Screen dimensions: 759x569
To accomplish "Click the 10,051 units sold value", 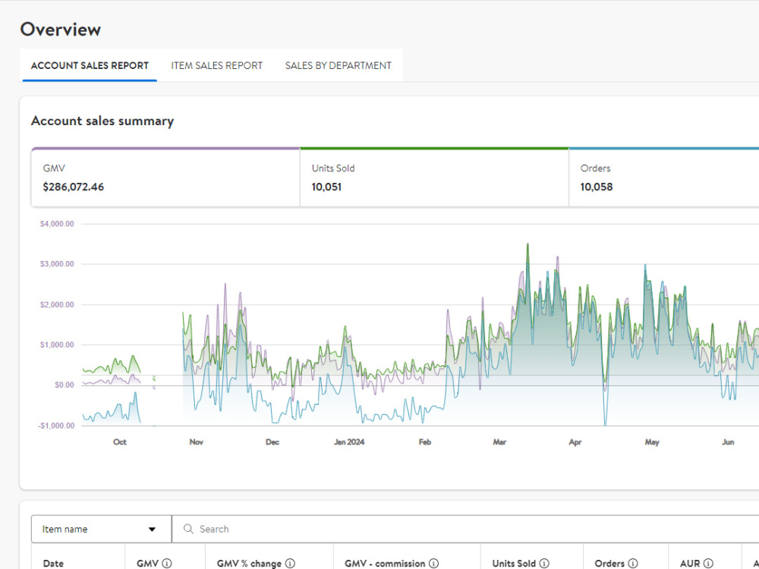I will point(326,187).
